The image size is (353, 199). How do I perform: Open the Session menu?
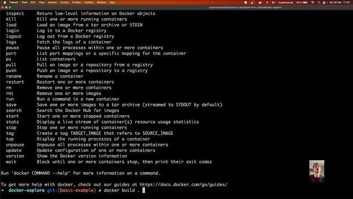tap(52, 2)
